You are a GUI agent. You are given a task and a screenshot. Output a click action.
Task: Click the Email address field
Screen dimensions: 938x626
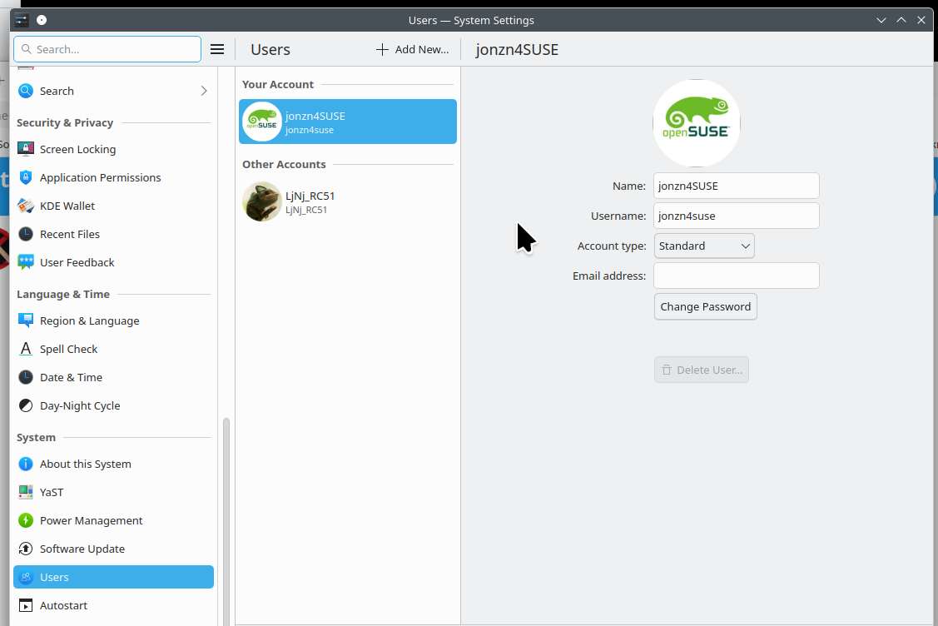point(736,276)
